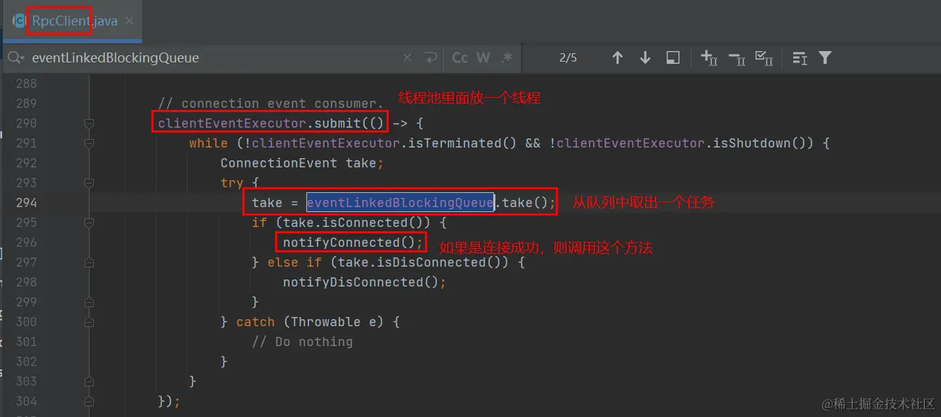
Task: Click line number 296 in gutter
Action: tap(26, 243)
